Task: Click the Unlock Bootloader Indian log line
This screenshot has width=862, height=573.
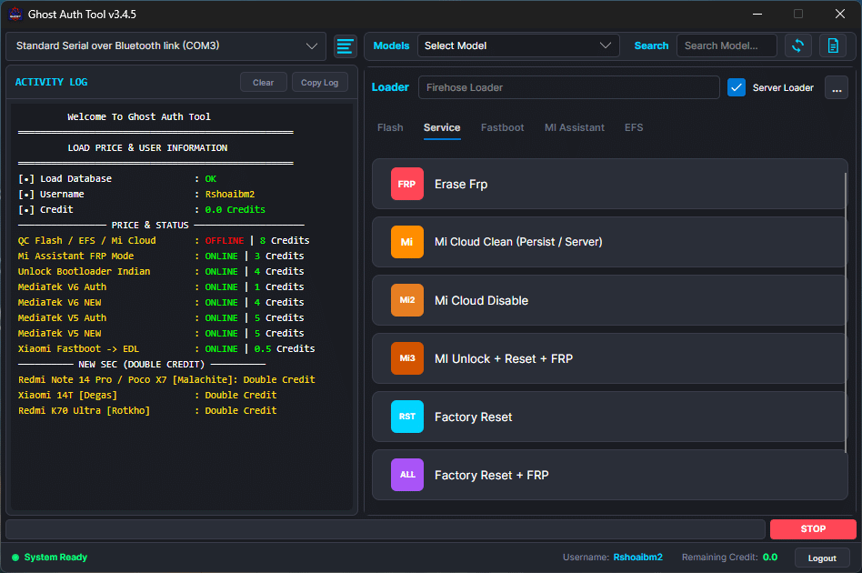Action: coord(161,272)
